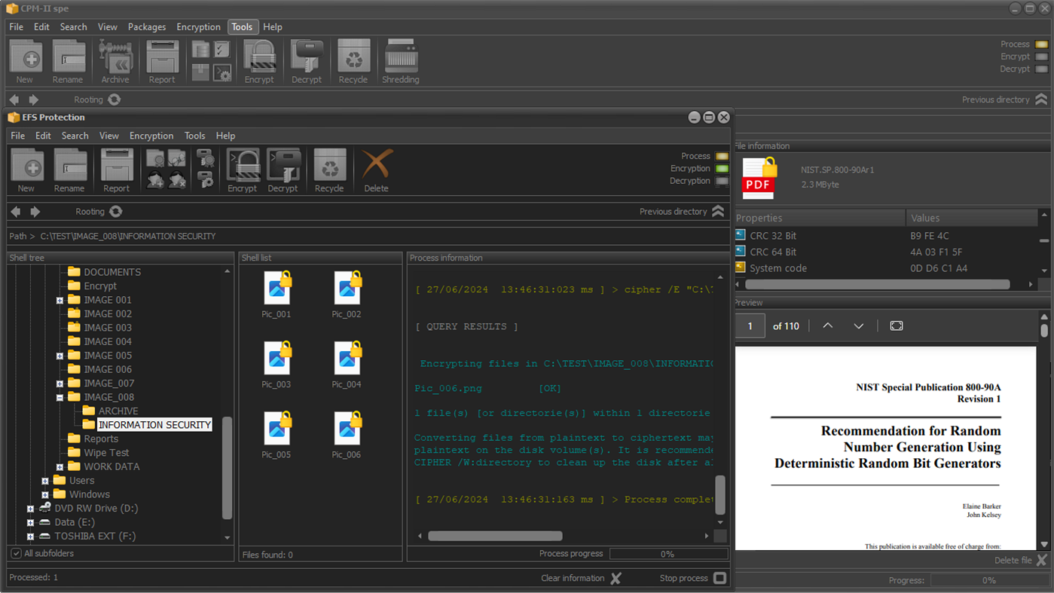Go to Previous directory in EFS window
Screen dimensions: 1054x593
click(x=717, y=212)
